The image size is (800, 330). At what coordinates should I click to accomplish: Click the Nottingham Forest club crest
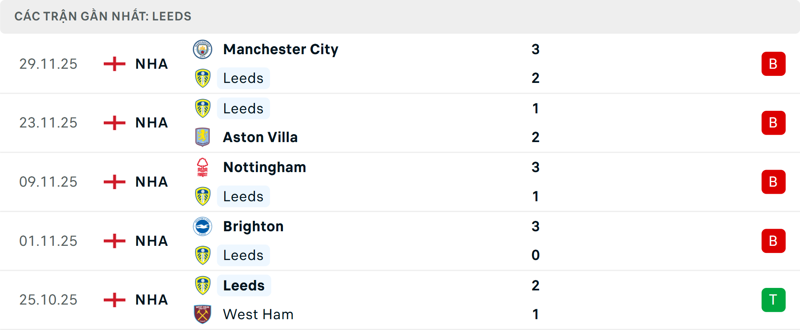[x=202, y=167]
